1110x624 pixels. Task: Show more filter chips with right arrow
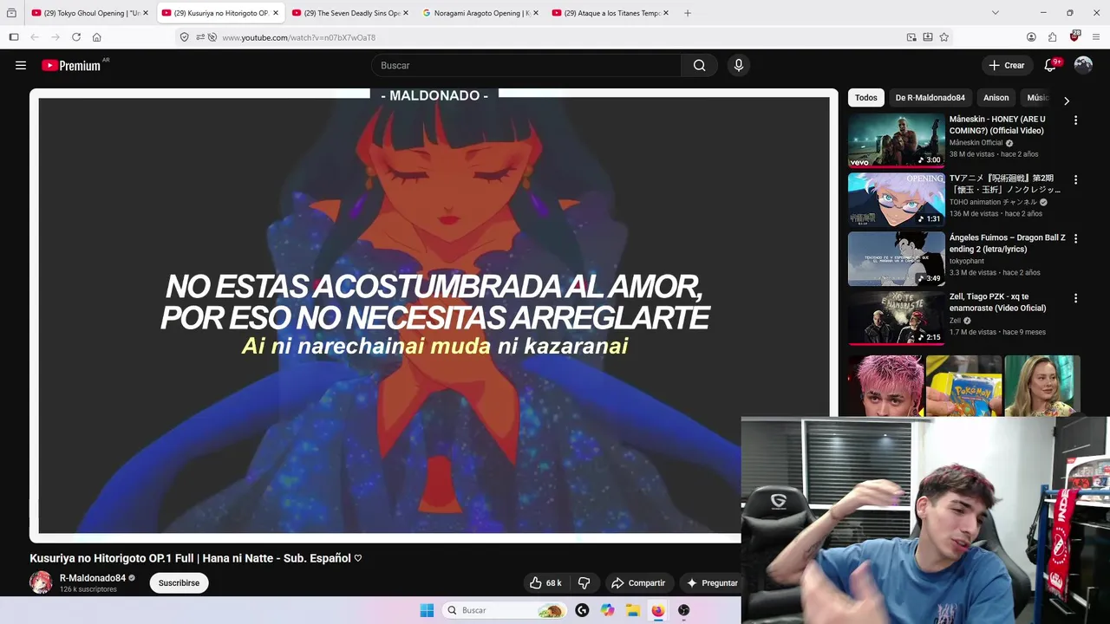[1067, 101]
